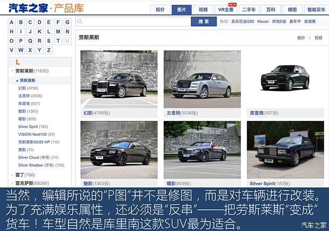Expand the 雷丁(786) brand node
The width and height of the screenshot is (329, 231).
(12, 175)
